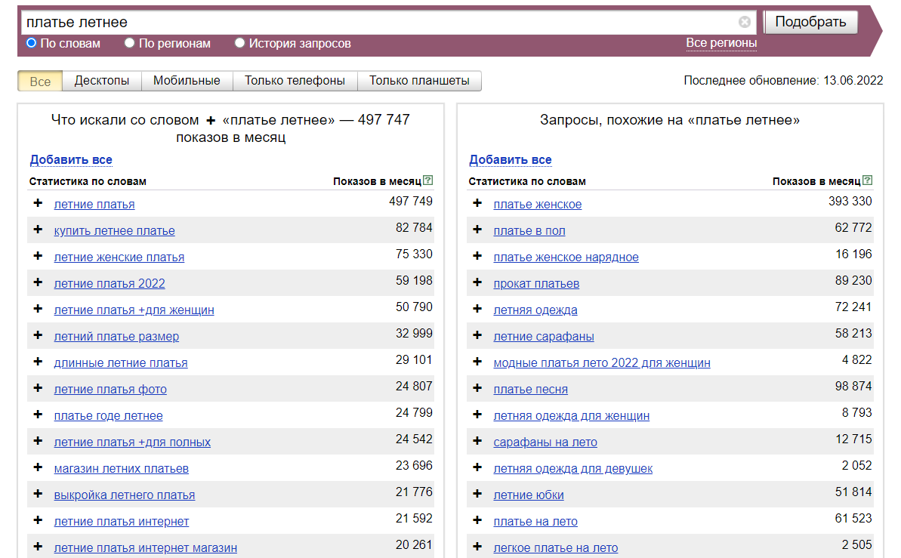Switch to the 'Мобильные' tab
Image resolution: width=901 pixels, height=558 pixels.
187,81
